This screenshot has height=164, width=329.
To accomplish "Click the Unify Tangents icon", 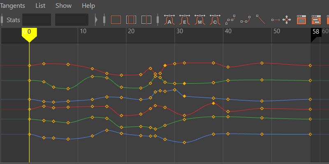I will click(246, 19).
